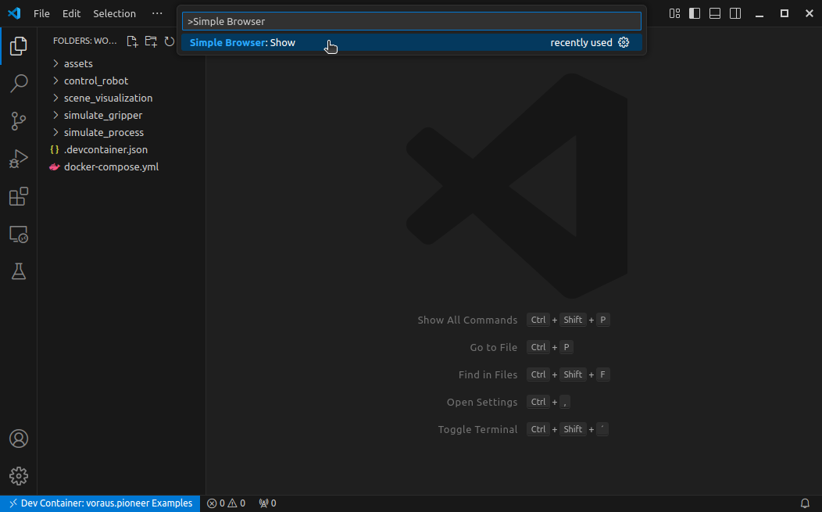
Task: Click forwarded ports indicator in status bar
Action: (267, 503)
